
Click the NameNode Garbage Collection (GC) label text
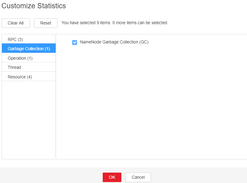[x=114, y=42]
